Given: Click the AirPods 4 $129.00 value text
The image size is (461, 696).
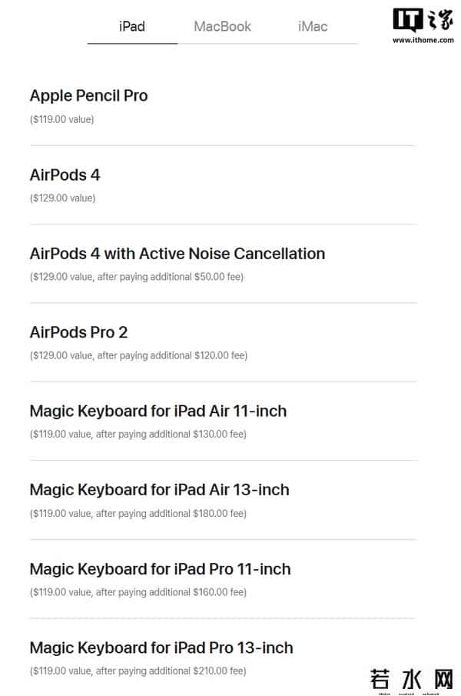Looking at the screenshot, I should pyautogui.click(x=62, y=198).
